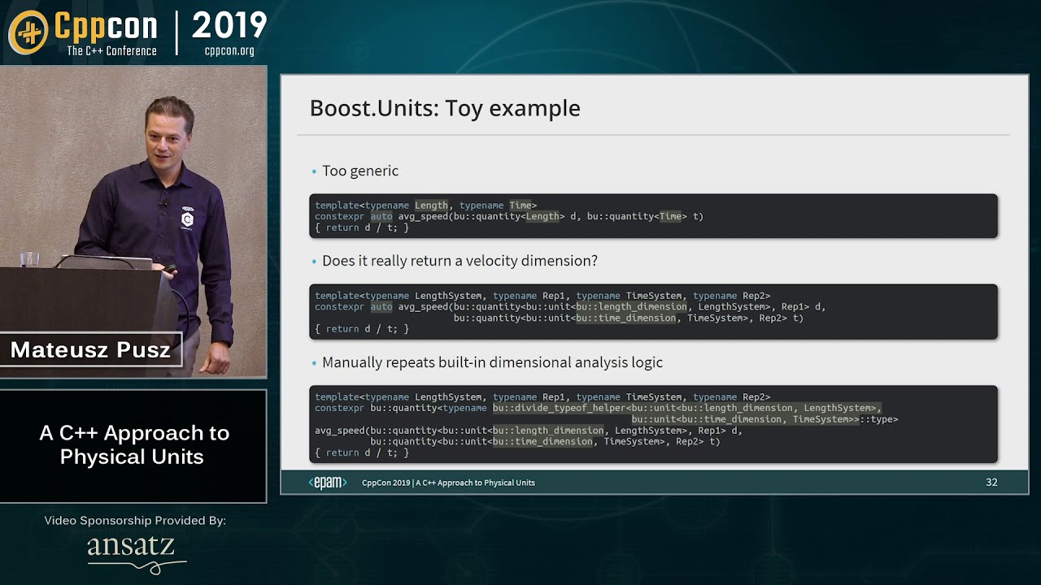Click the CppCon plus-sign logo icon
Screen dimensions: 1041x585
pyautogui.click(x=28, y=32)
